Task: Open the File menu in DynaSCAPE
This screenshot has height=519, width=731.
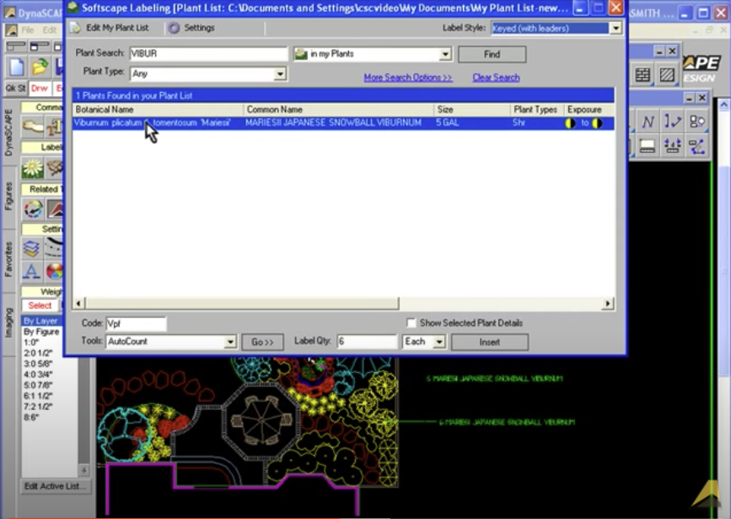Action: point(28,30)
